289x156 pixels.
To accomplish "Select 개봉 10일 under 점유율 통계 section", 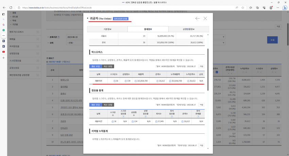I will pyautogui.click(x=96, y=105).
